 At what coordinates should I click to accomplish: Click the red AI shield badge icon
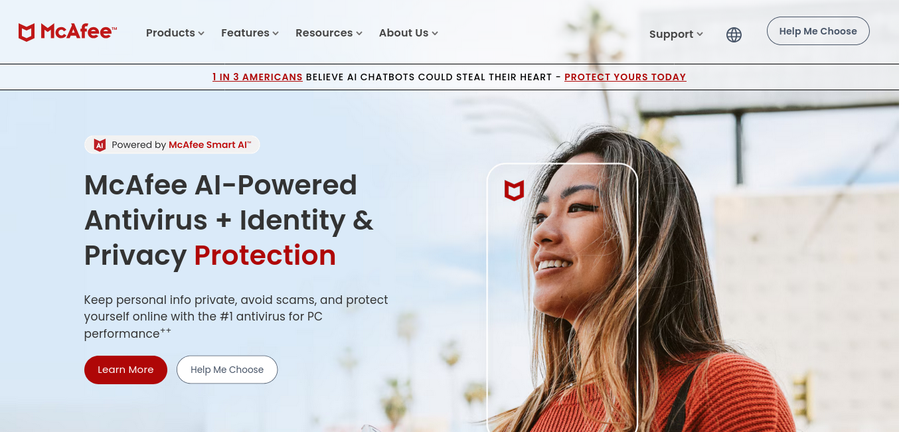point(100,145)
